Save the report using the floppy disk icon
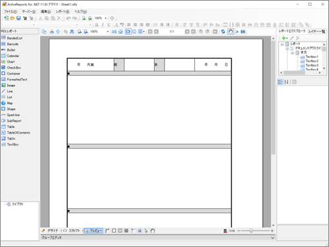Viewport: 329px width, 247px height. (18, 18)
